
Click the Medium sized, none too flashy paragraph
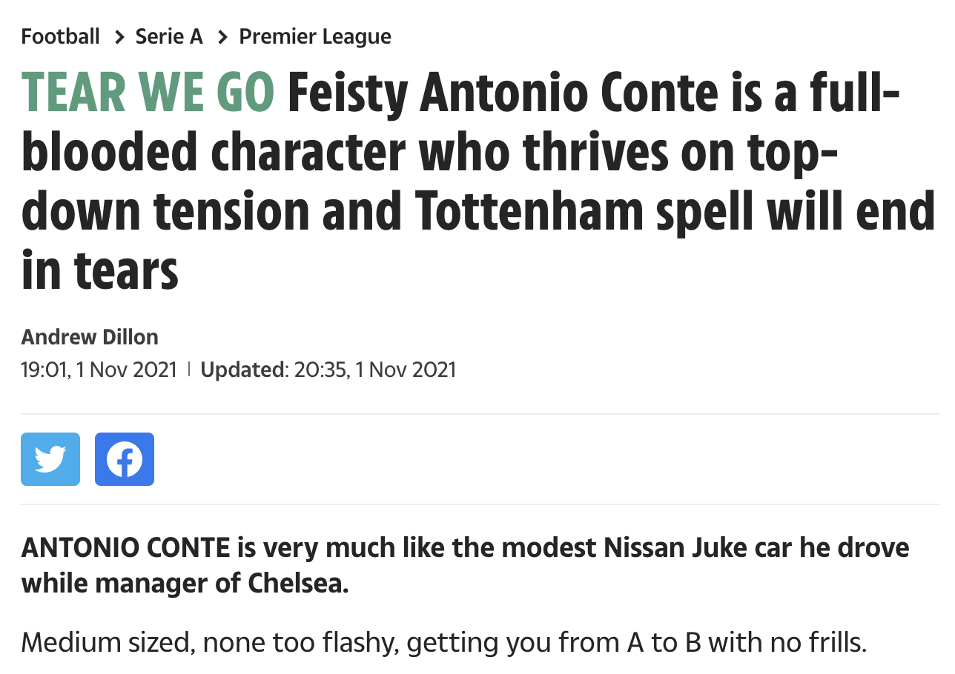tap(443, 642)
